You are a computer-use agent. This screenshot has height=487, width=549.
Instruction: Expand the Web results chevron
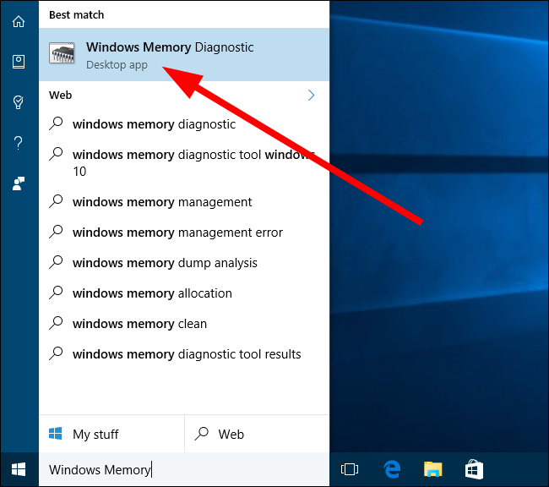click(x=312, y=95)
